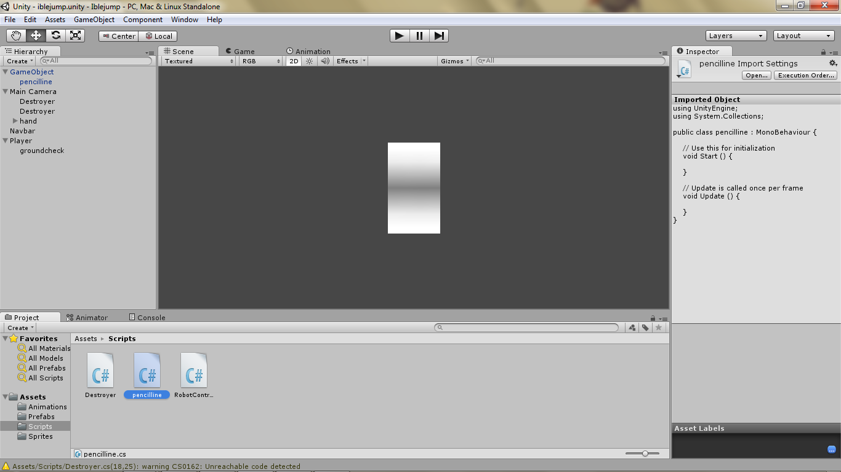The width and height of the screenshot is (841, 472).
Task: Select the RobotContr script in Scripts folder
Action: [x=194, y=369]
